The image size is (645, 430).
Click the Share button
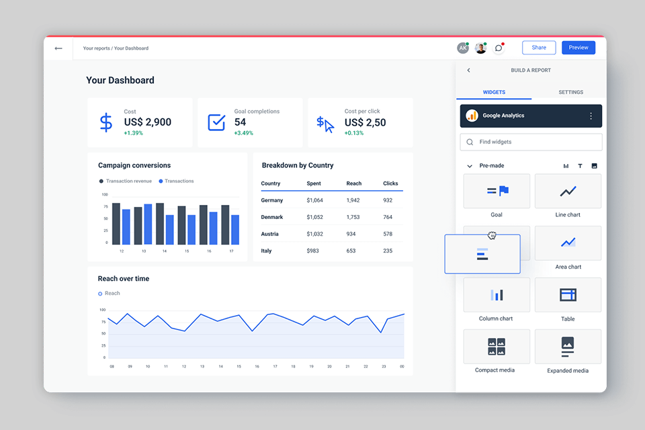539,48
